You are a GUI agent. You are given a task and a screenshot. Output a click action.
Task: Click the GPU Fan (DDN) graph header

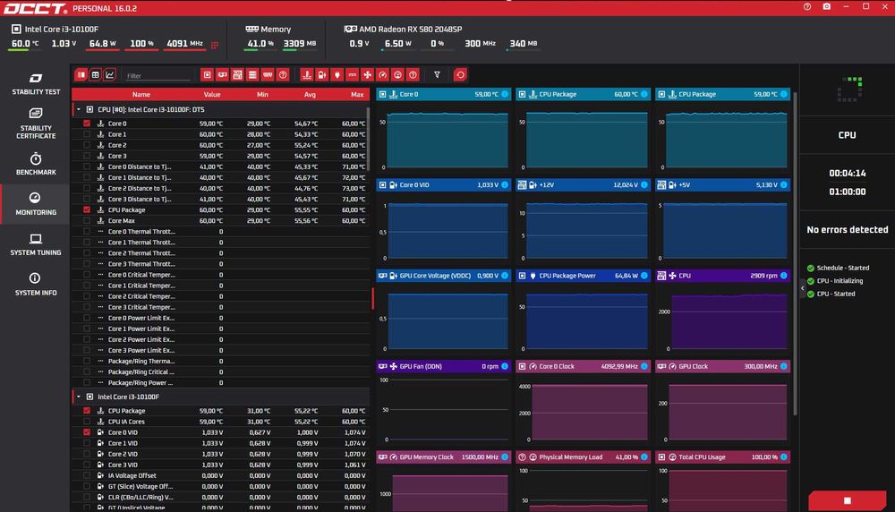point(443,366)
